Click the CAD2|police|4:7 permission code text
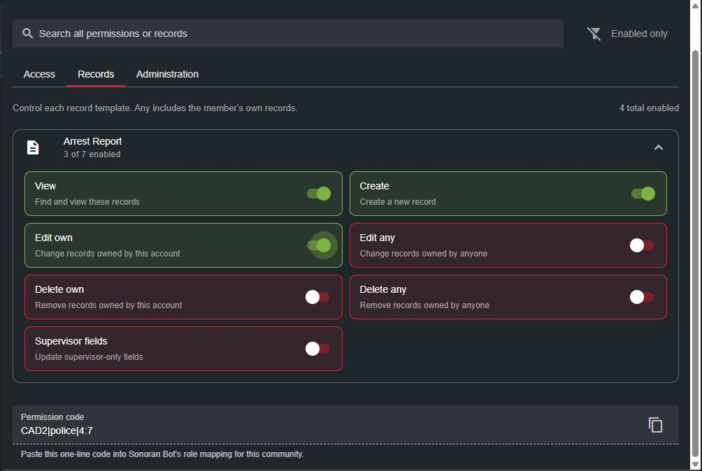This screenshot has width=702, height=471. 57,430
